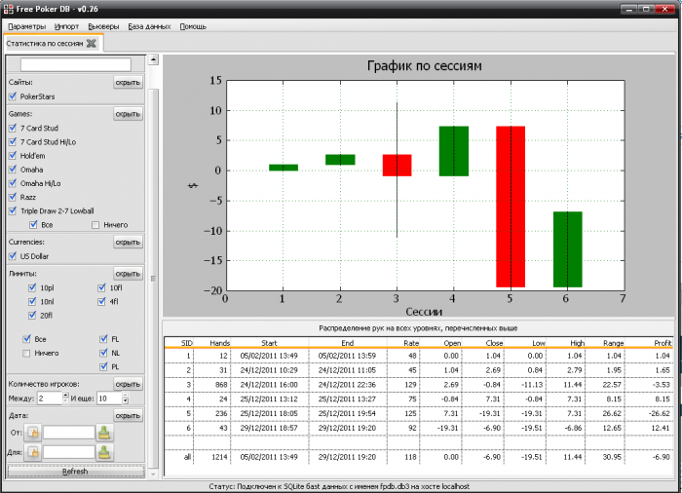Image resolution: width=682 pixels, height=493 pixels.
Task: Click the red session 3 bar
Action: 398,166
